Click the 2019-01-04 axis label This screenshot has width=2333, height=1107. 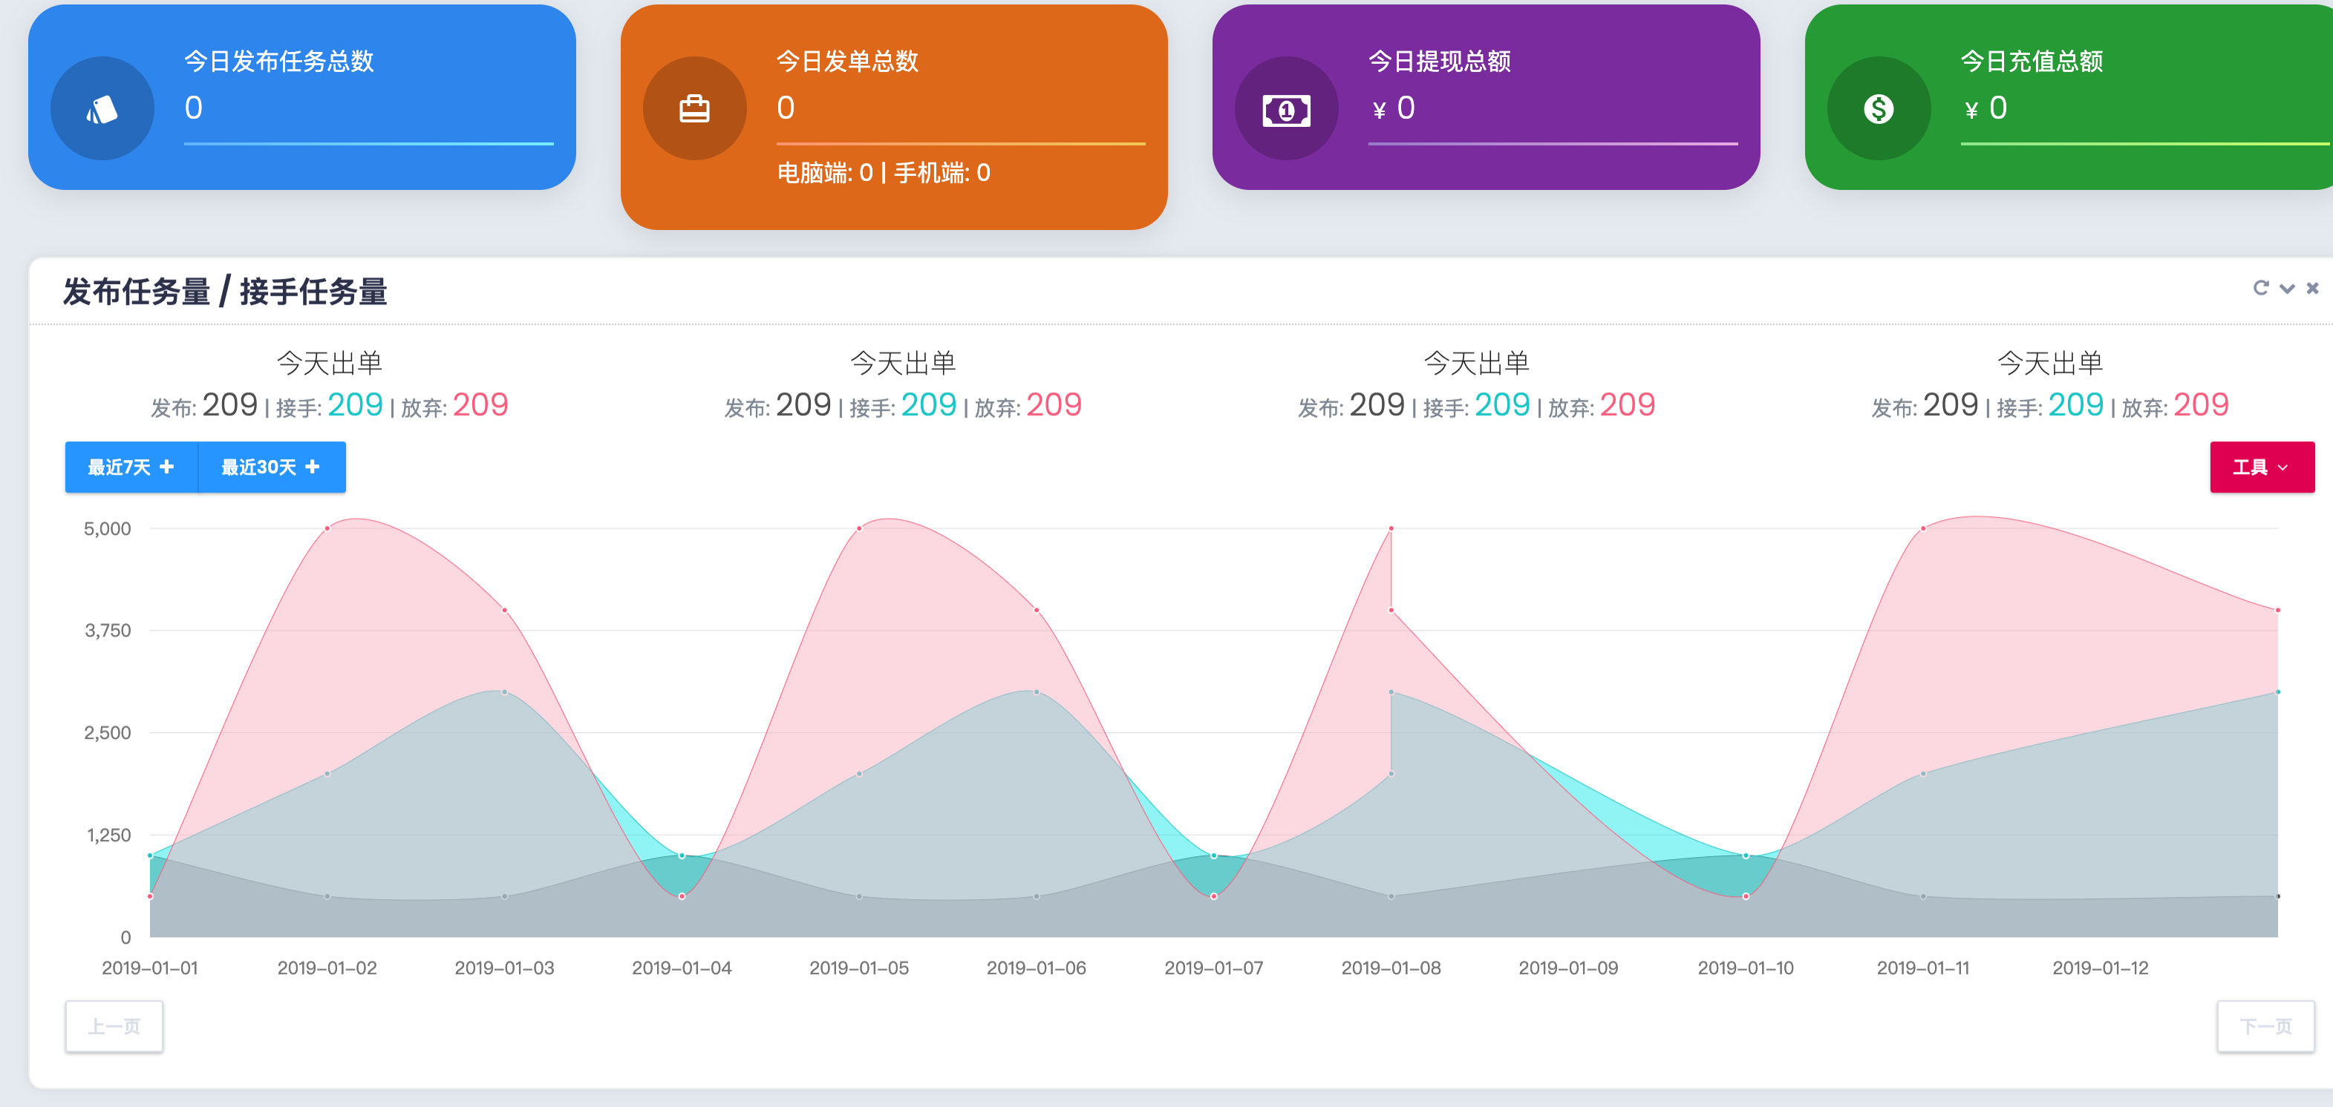pos(681,968)
